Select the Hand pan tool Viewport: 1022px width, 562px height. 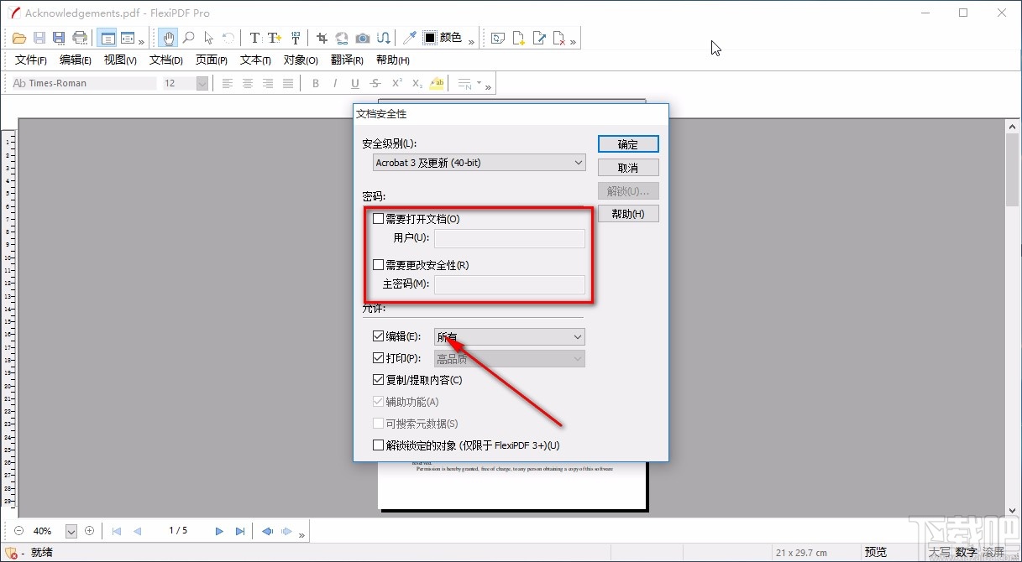(x=167, y=37)
